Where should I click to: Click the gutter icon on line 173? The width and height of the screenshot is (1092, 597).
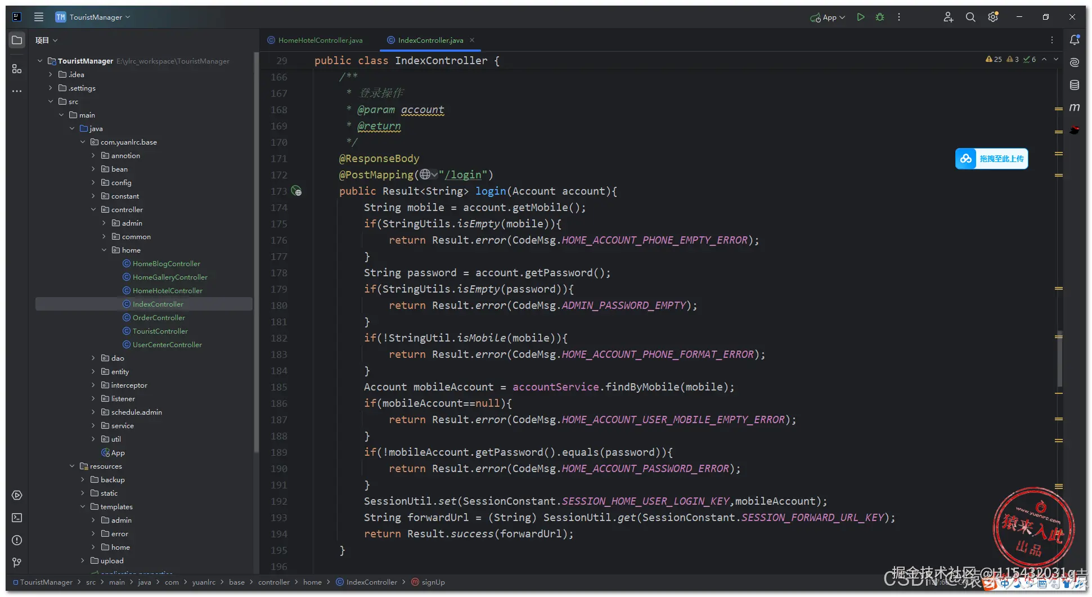(x=296, y=191)
